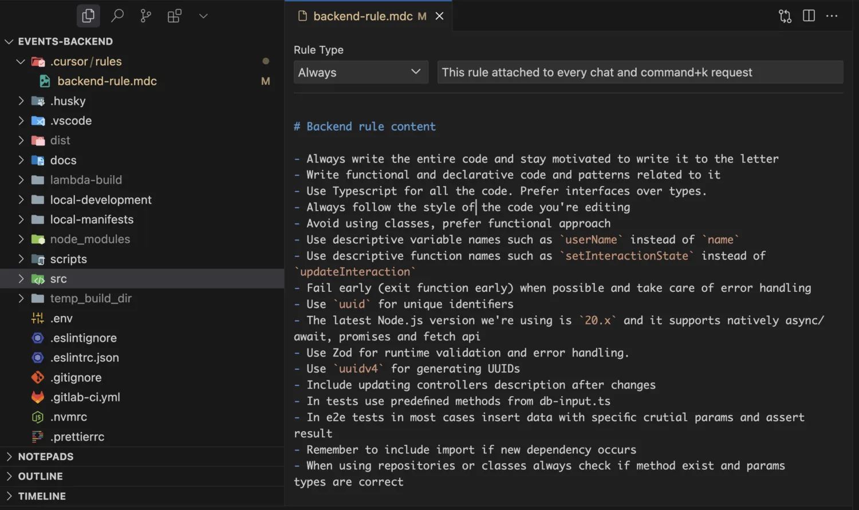This screenshot has width=859, height=510.
Task: Expand the local-manifests folder chevron
Action: coord(21,219)
